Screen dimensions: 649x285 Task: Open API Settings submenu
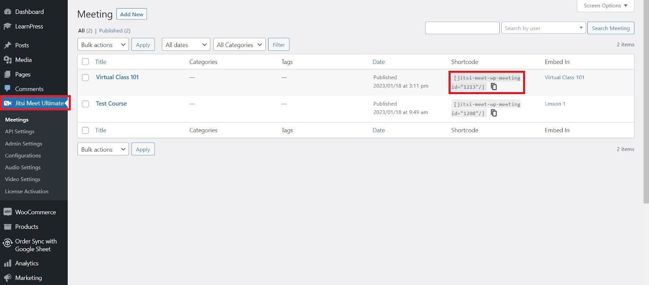click(19, 131)
